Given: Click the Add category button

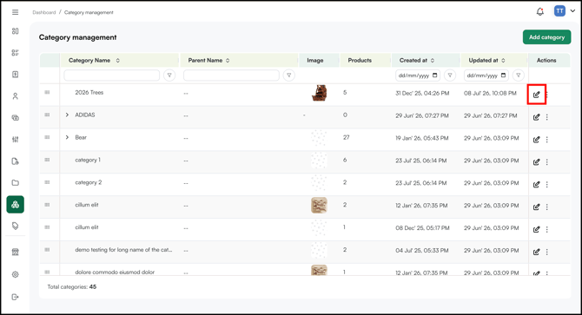Looking at the screenshot, I should tap(546, 37).
